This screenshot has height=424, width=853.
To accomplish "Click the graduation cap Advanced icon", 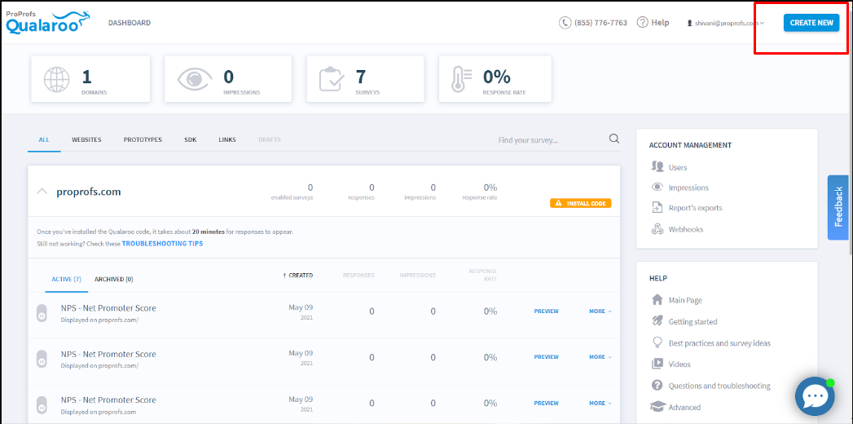I will [x=657, y=407].
